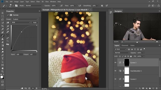Open the Flow value dropdown arrow
The height and width of the screenshot is (90, 161).
pyautogui.click(x=76, y=6)
